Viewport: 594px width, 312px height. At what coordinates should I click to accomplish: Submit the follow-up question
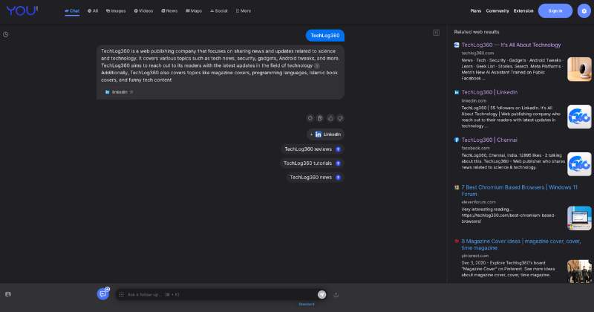(322, 295)
